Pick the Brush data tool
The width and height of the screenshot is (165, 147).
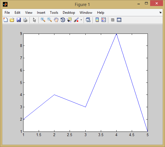pyautogui.click(x=76, y=20)
